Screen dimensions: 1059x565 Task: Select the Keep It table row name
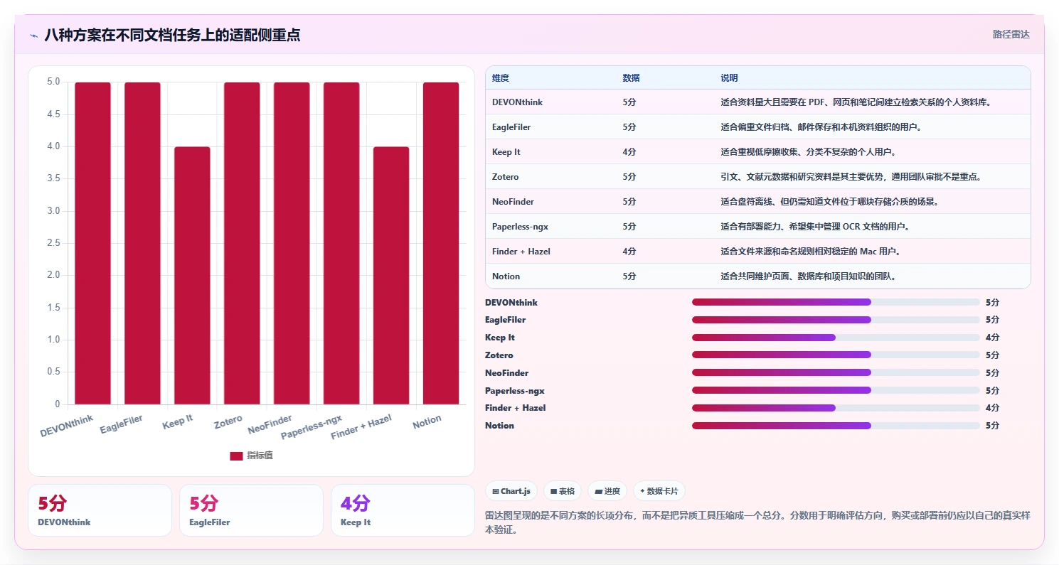pos(506,152)
